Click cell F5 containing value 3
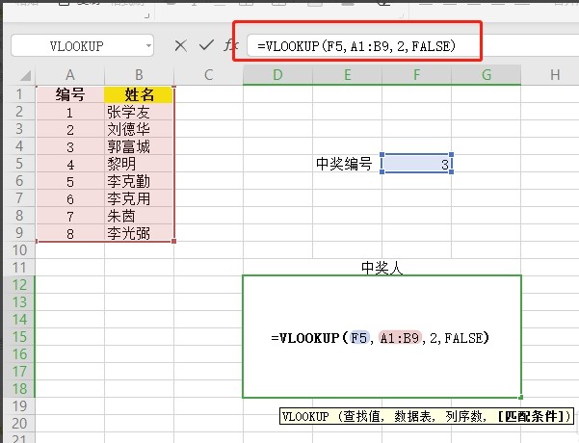Screen dimensions: 579x443 click(416, 164)
